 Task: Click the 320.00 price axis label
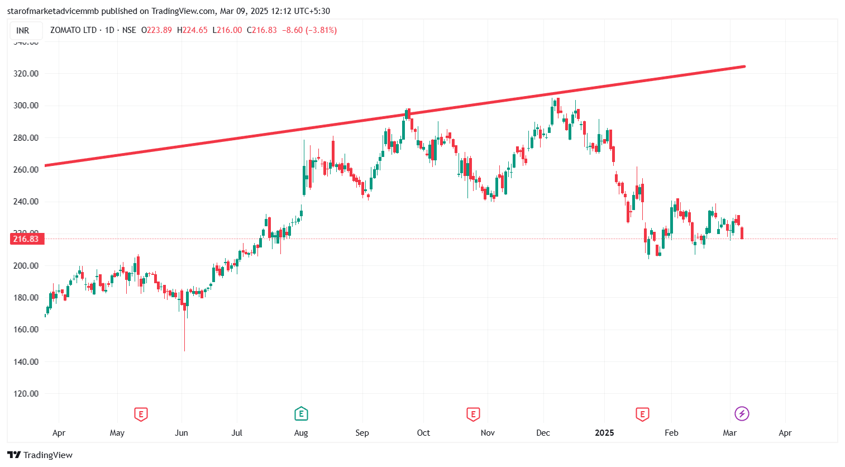tap(26, 74)
